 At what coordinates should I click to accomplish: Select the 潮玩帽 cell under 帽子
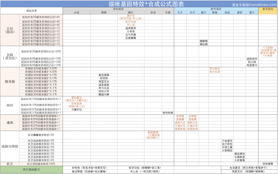click(x=204, y=44)
